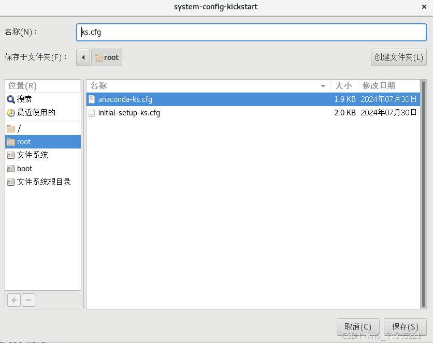Click the 文件系统根目录 drive icon
The height and width of the screenshot is (344, 433).
[11, 182]
